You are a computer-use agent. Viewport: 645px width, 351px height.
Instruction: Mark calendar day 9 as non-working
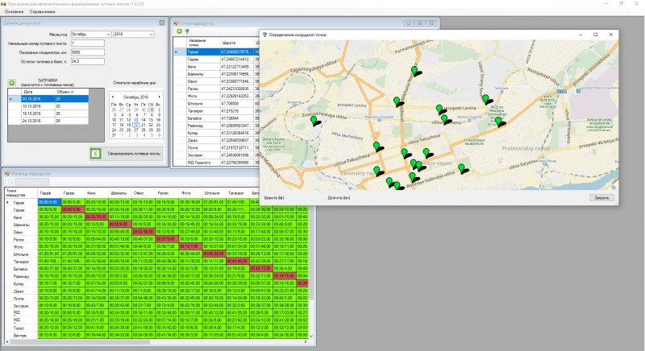(159, 115)
